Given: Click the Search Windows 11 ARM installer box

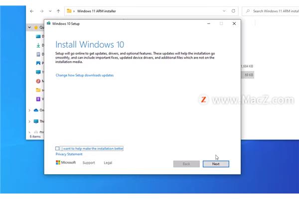Looking at the screenshot, I should point(271,11).
